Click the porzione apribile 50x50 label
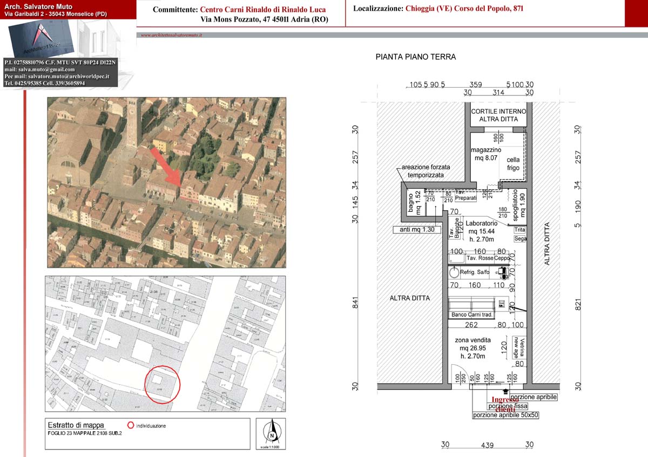 click(505, 416)
